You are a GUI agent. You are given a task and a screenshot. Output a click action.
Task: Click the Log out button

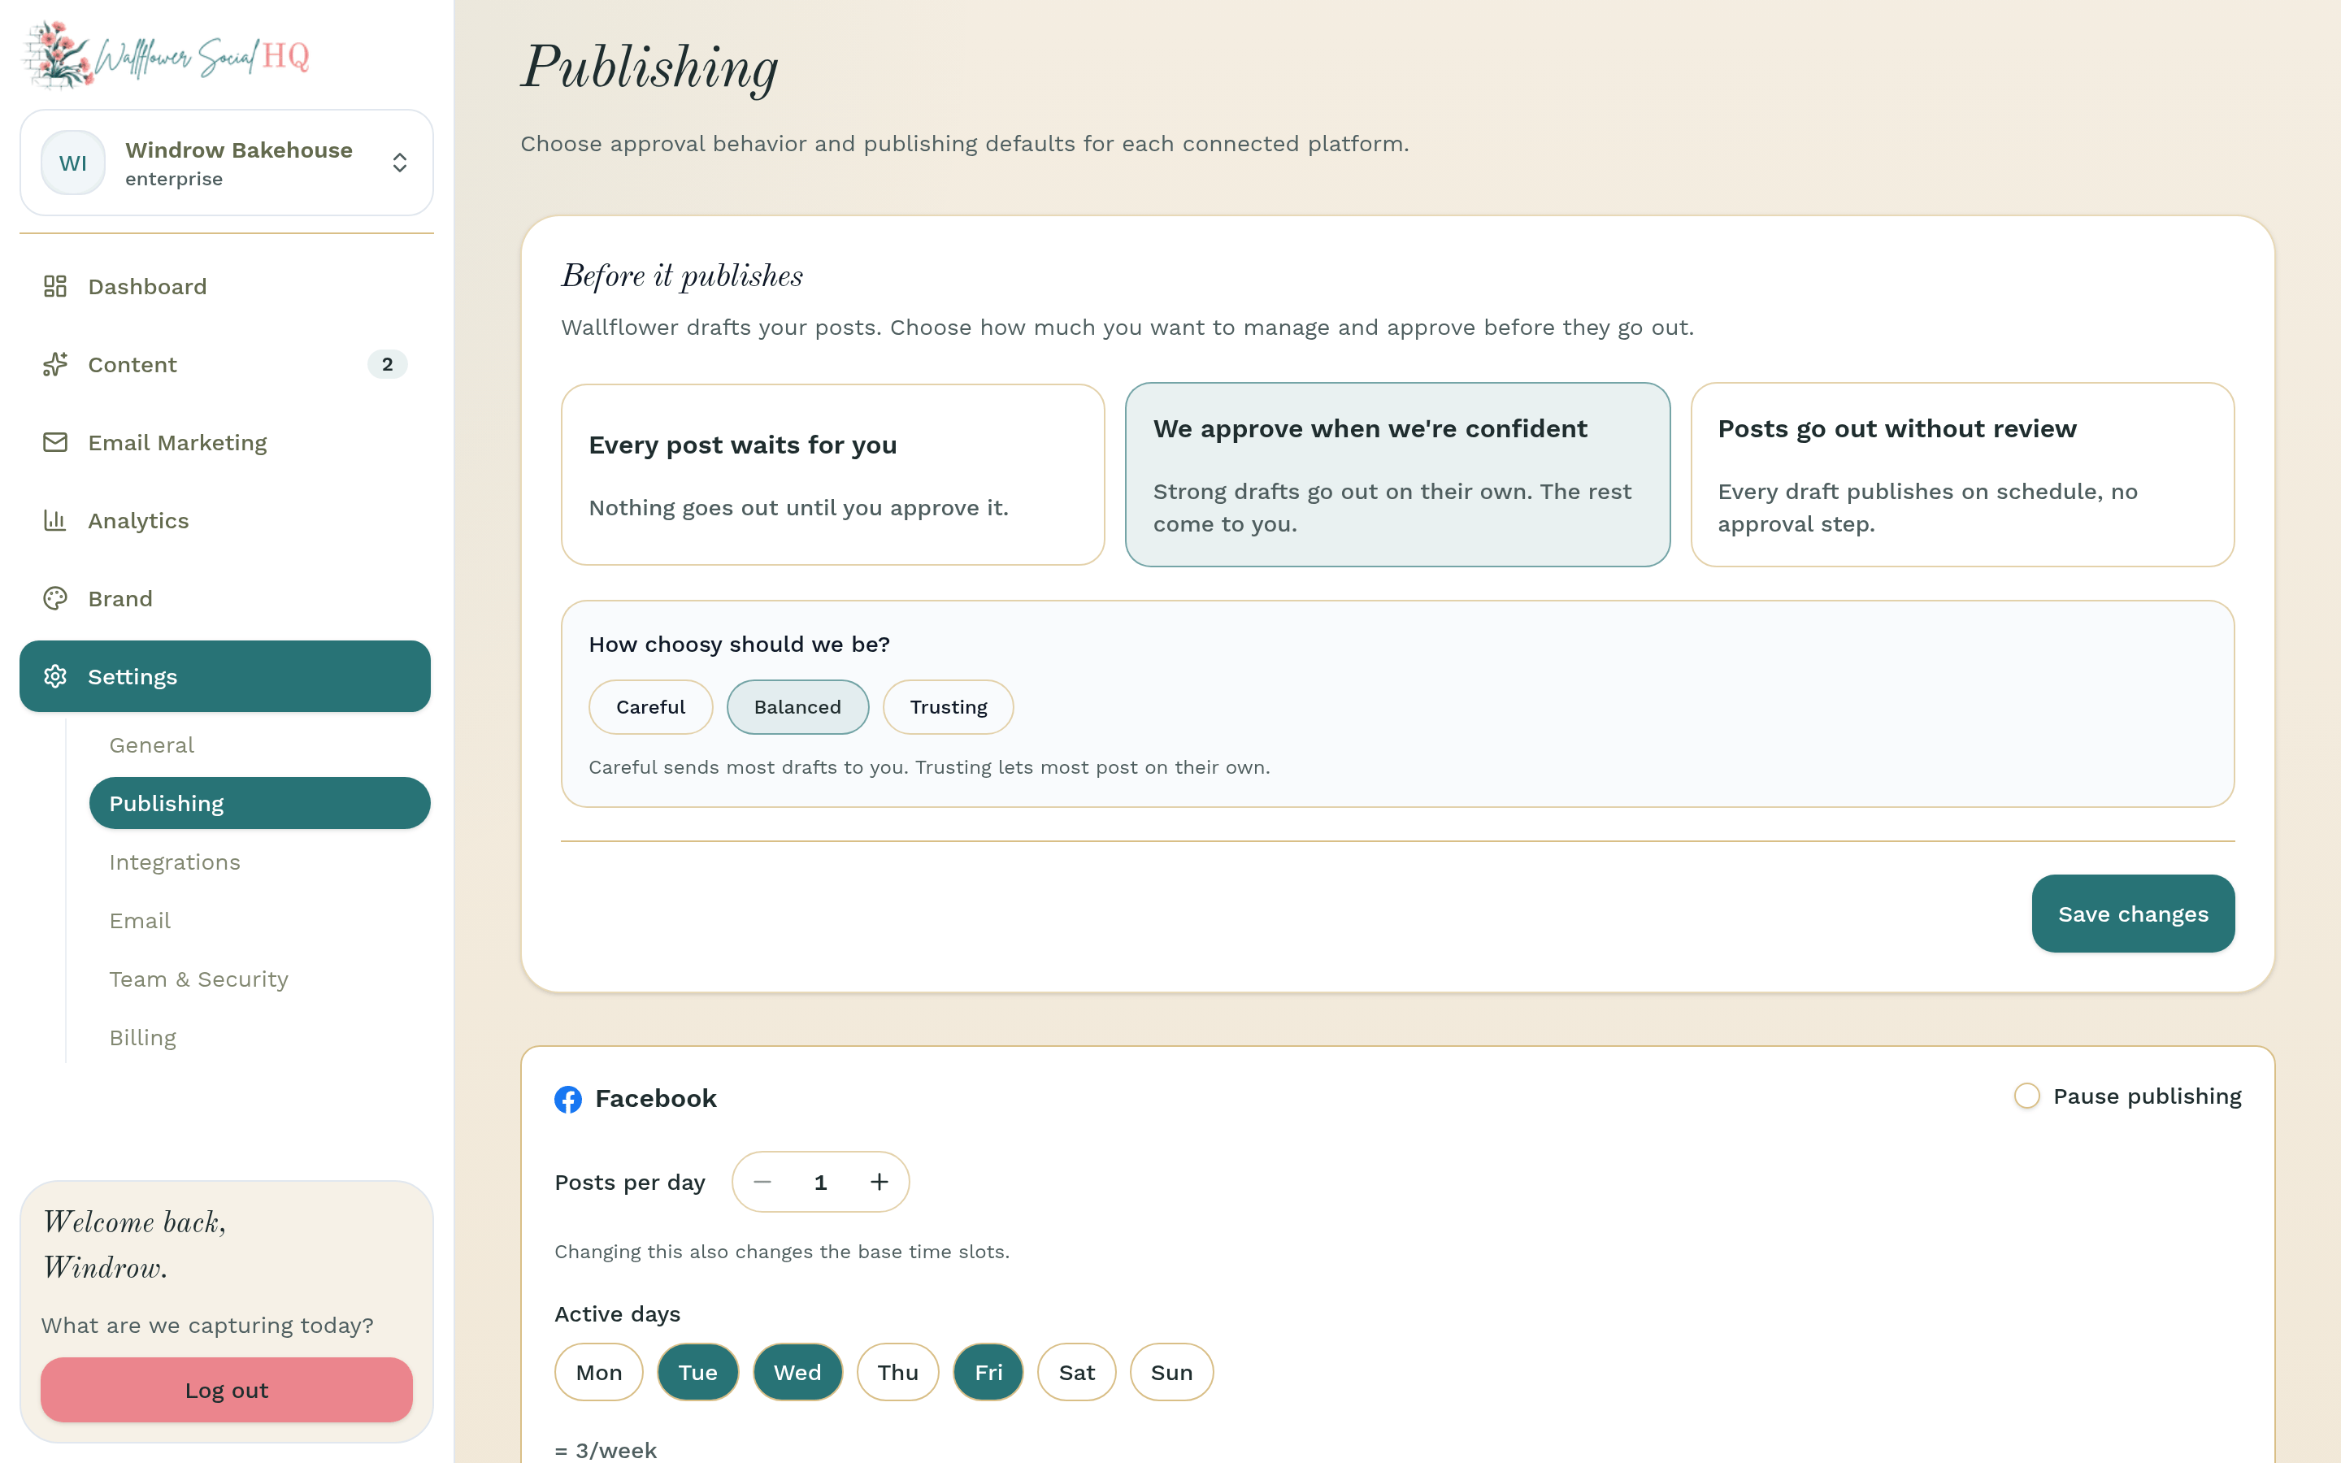click(x=226, y=1391)
